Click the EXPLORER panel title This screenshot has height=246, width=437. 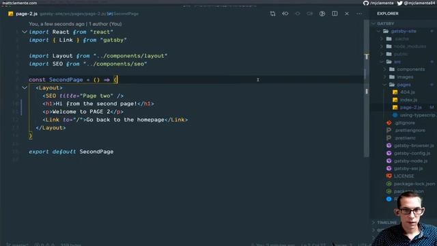[x=388, y=14]
